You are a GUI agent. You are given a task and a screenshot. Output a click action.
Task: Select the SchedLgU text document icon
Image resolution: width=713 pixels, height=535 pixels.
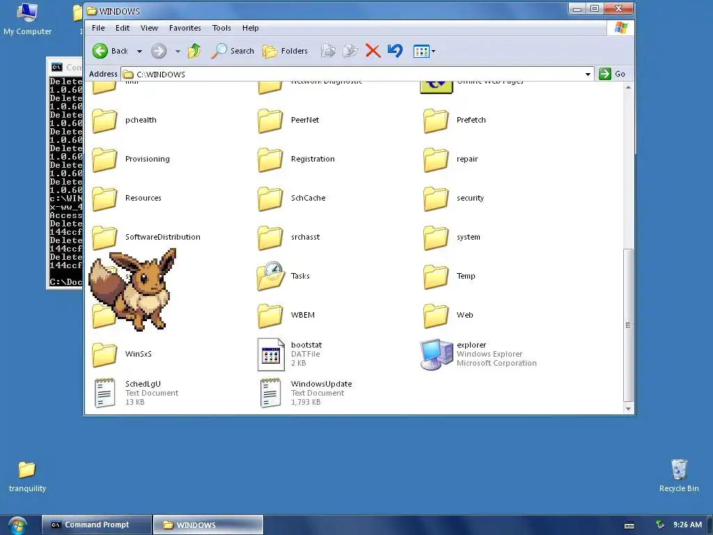click(104, 393)
